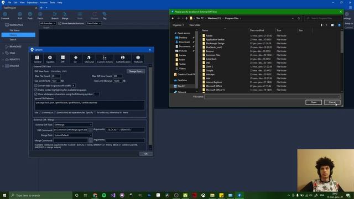Click Open in the file dialog
The width and height of the screenshot is (354, 199).
pyautogui.click(x=314, y=102)
